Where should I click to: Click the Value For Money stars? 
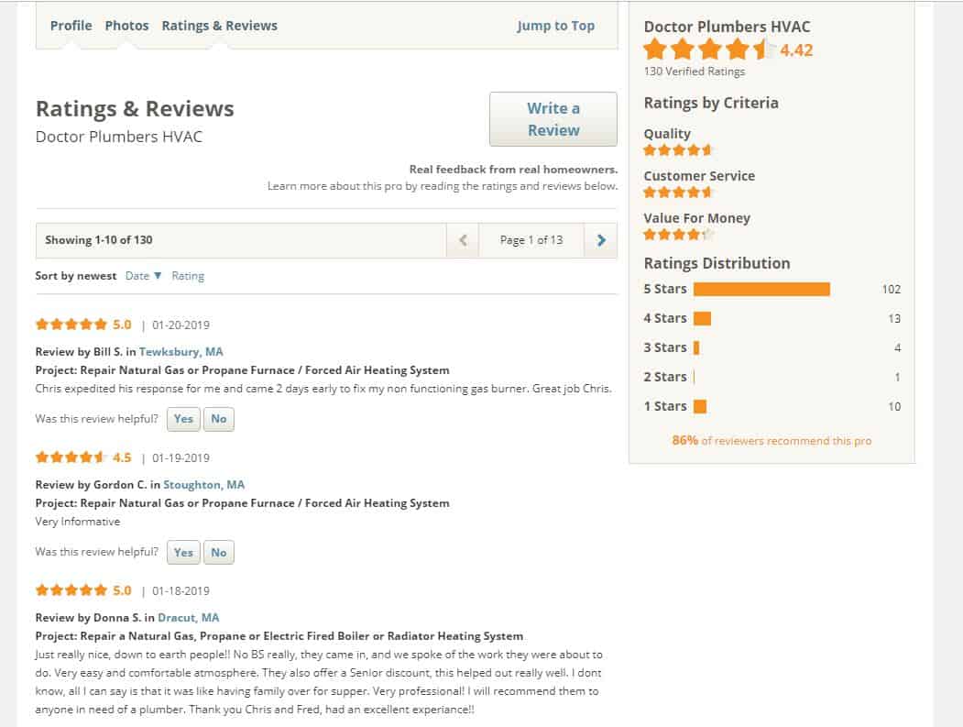678,234
